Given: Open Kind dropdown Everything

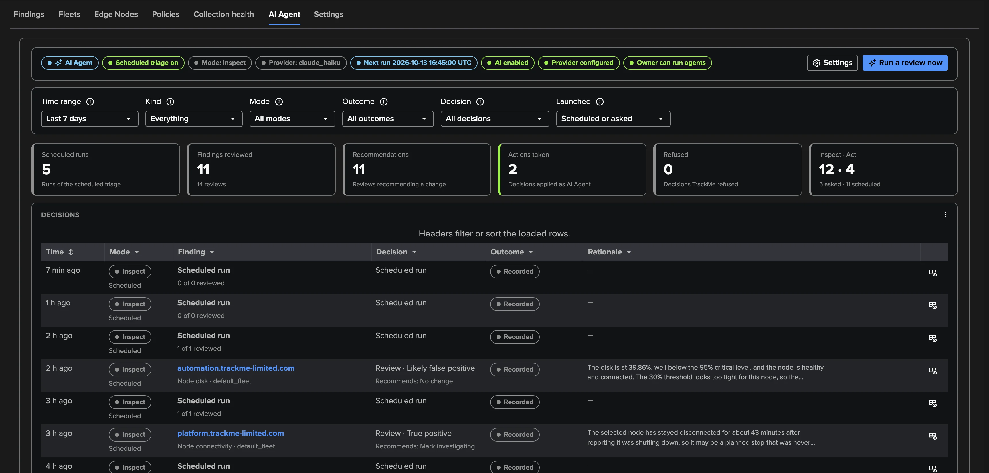Looking at the screenshot, I should click(x=193, y=119).
